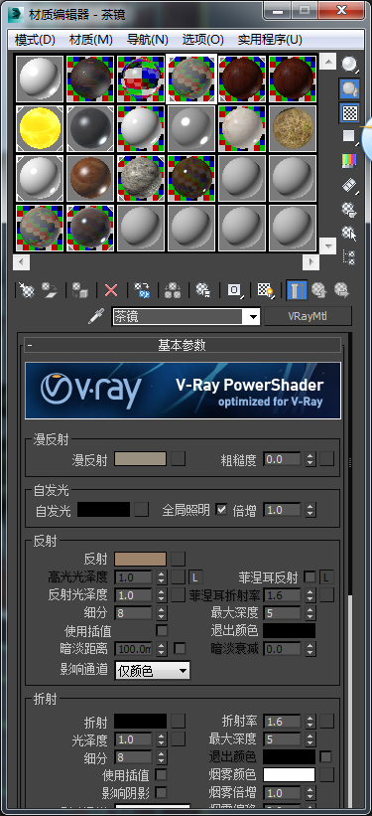
Task: Click the sample slots scroll down arrow
Action: pos(327,245)
